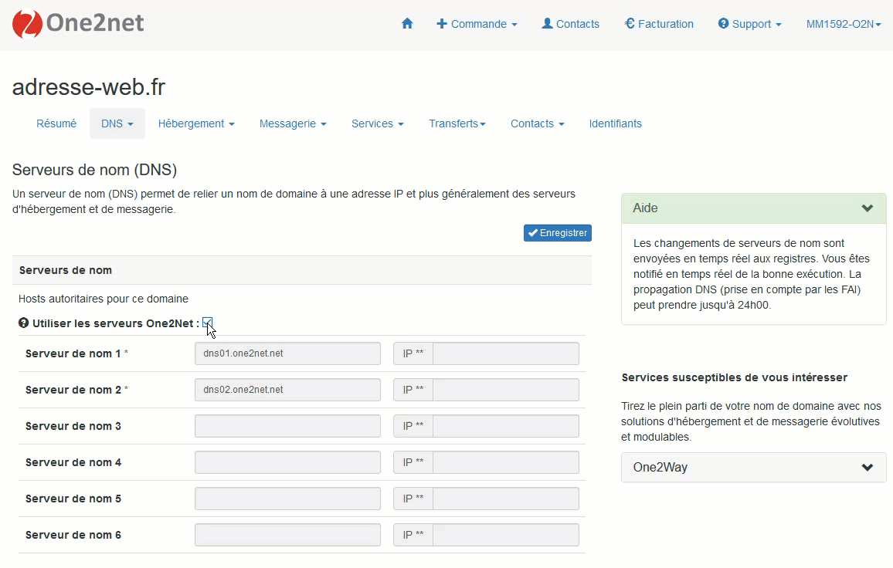This screenshot has height=568, width=893.
Task: Click the Serveur de nom 6 hostname field
Action: tap(287, 535)
